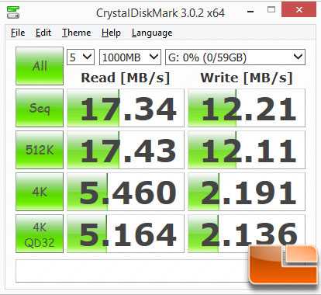The width and height of the screenshot is (321, 295).
Task: Click the 512K read result 17.43
Action: [x=126, y=150]
